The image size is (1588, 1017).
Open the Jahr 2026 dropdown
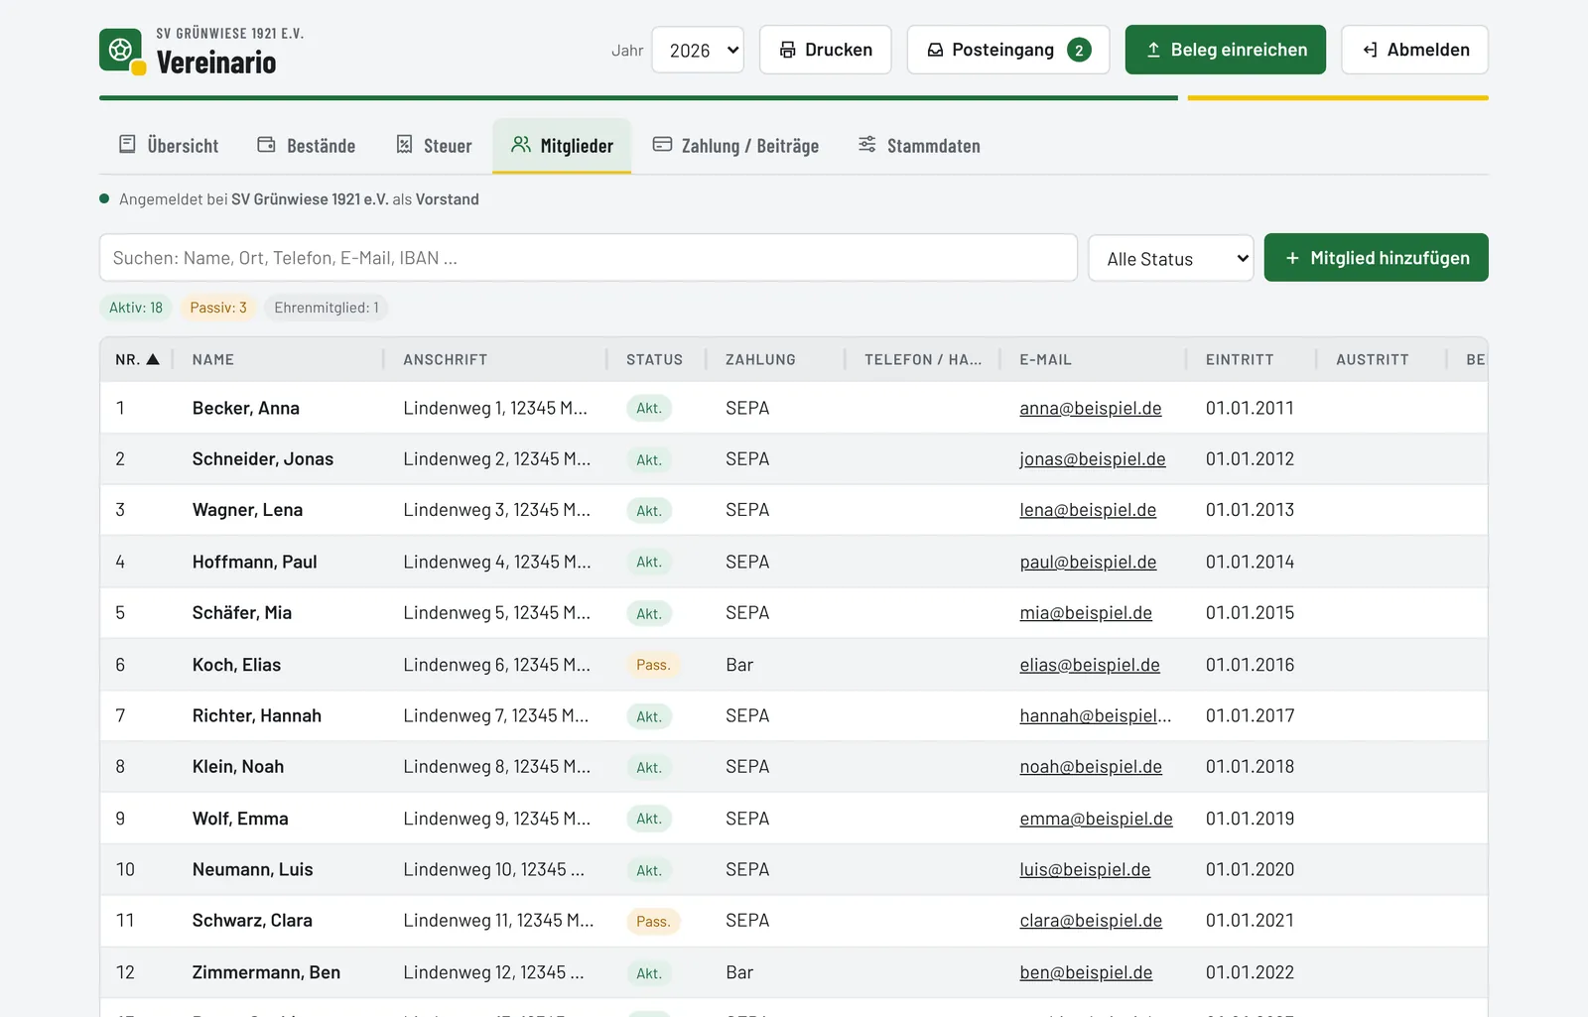pyautogui.click(x=698, y=50)
